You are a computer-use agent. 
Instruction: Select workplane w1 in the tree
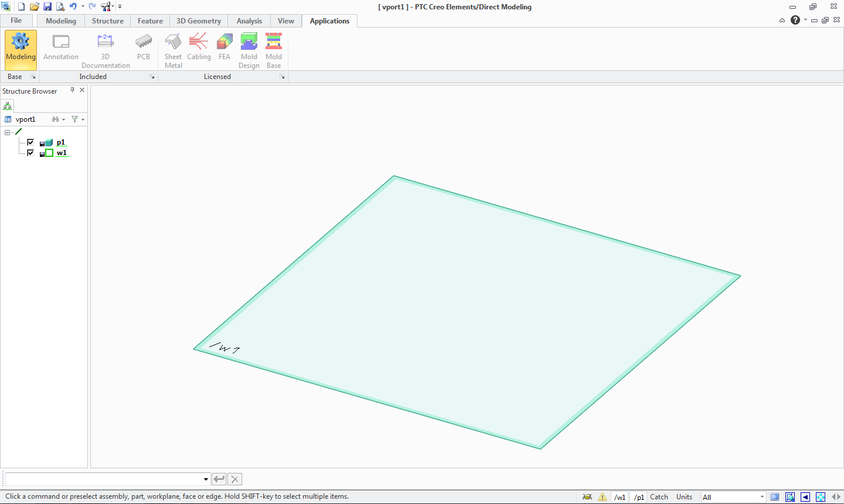62,153
